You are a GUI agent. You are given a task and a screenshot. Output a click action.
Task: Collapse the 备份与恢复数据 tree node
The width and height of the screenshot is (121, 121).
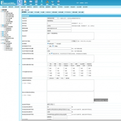coord(1,43)
